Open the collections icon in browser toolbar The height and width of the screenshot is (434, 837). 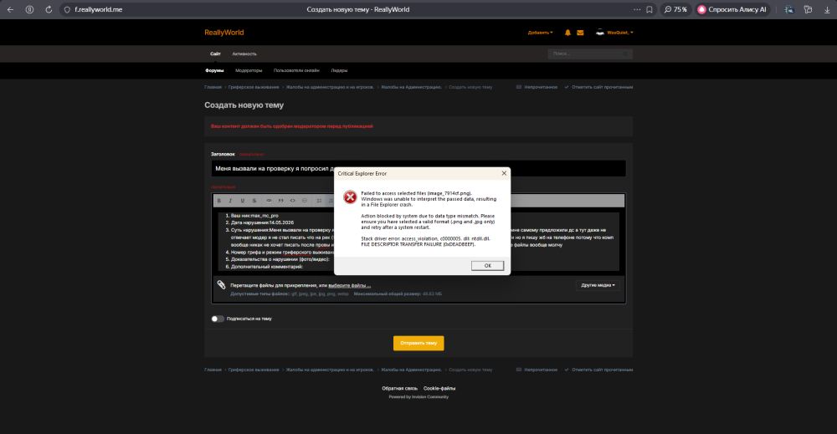pos(809,9)
